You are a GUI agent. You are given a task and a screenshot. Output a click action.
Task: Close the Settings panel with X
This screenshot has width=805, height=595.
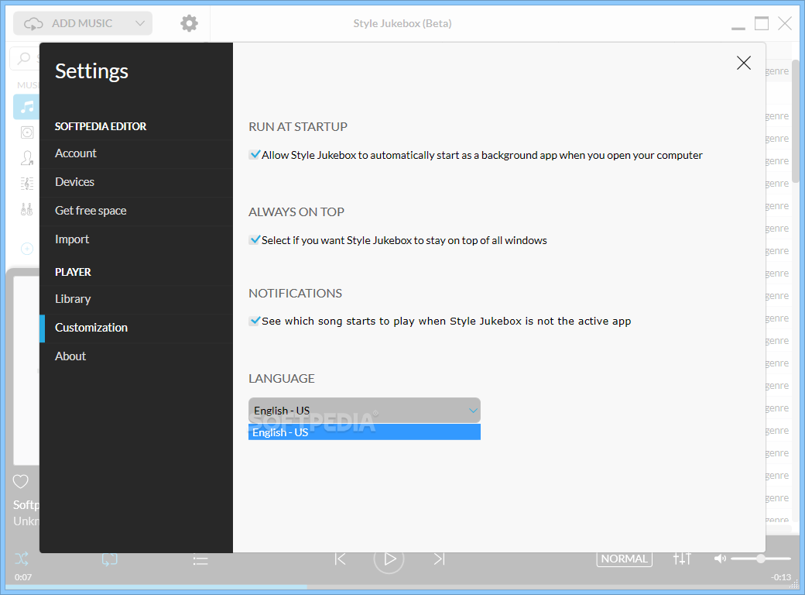point(743,63)
